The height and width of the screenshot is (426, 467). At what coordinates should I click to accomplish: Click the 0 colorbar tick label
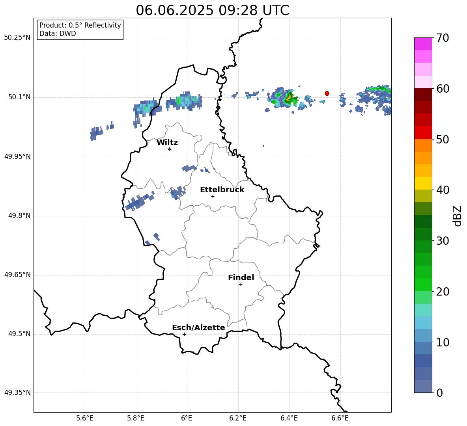click(439, 393)
